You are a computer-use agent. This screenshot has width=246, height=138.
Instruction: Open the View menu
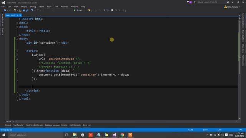pyautogui.click(x=16, y=7)
